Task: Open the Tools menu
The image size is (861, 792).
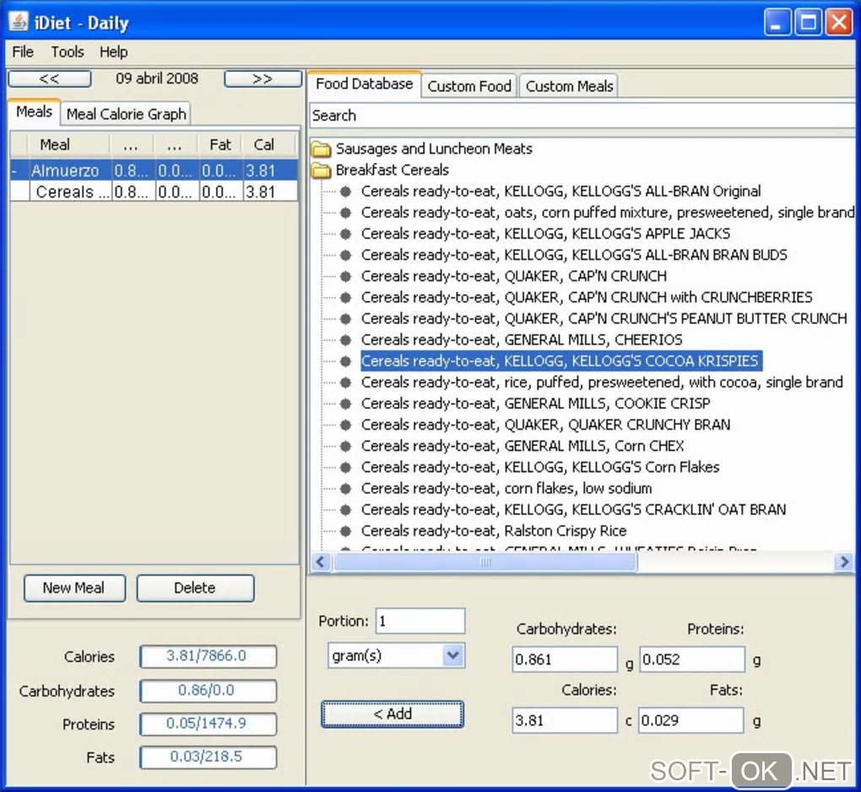Action: pyautogui.click(x=68, y=52)
